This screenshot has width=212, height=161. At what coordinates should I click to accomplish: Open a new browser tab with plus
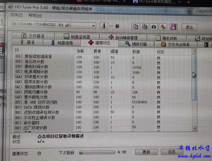point(188,2)
